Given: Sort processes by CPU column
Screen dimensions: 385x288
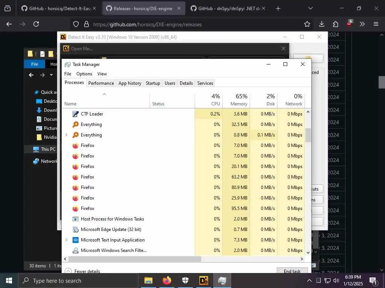Looking at the screenshot, I should tap(209, 100).
